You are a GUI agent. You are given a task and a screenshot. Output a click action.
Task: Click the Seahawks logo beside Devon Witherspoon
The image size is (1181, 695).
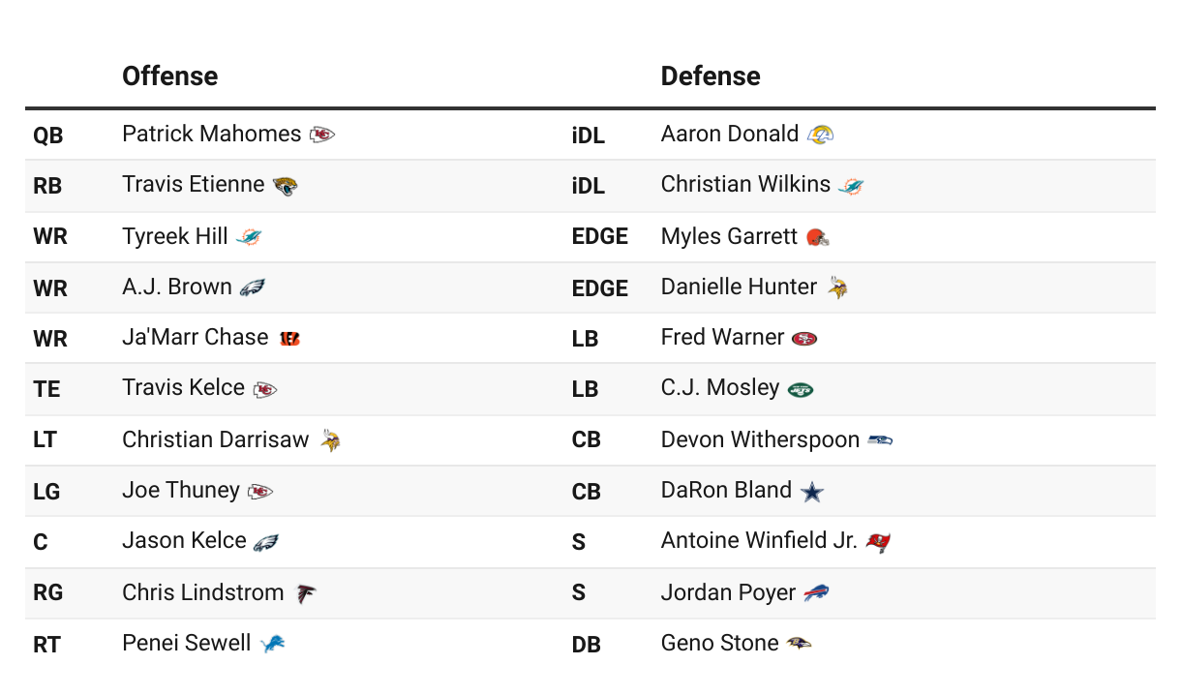click(880, 440)
